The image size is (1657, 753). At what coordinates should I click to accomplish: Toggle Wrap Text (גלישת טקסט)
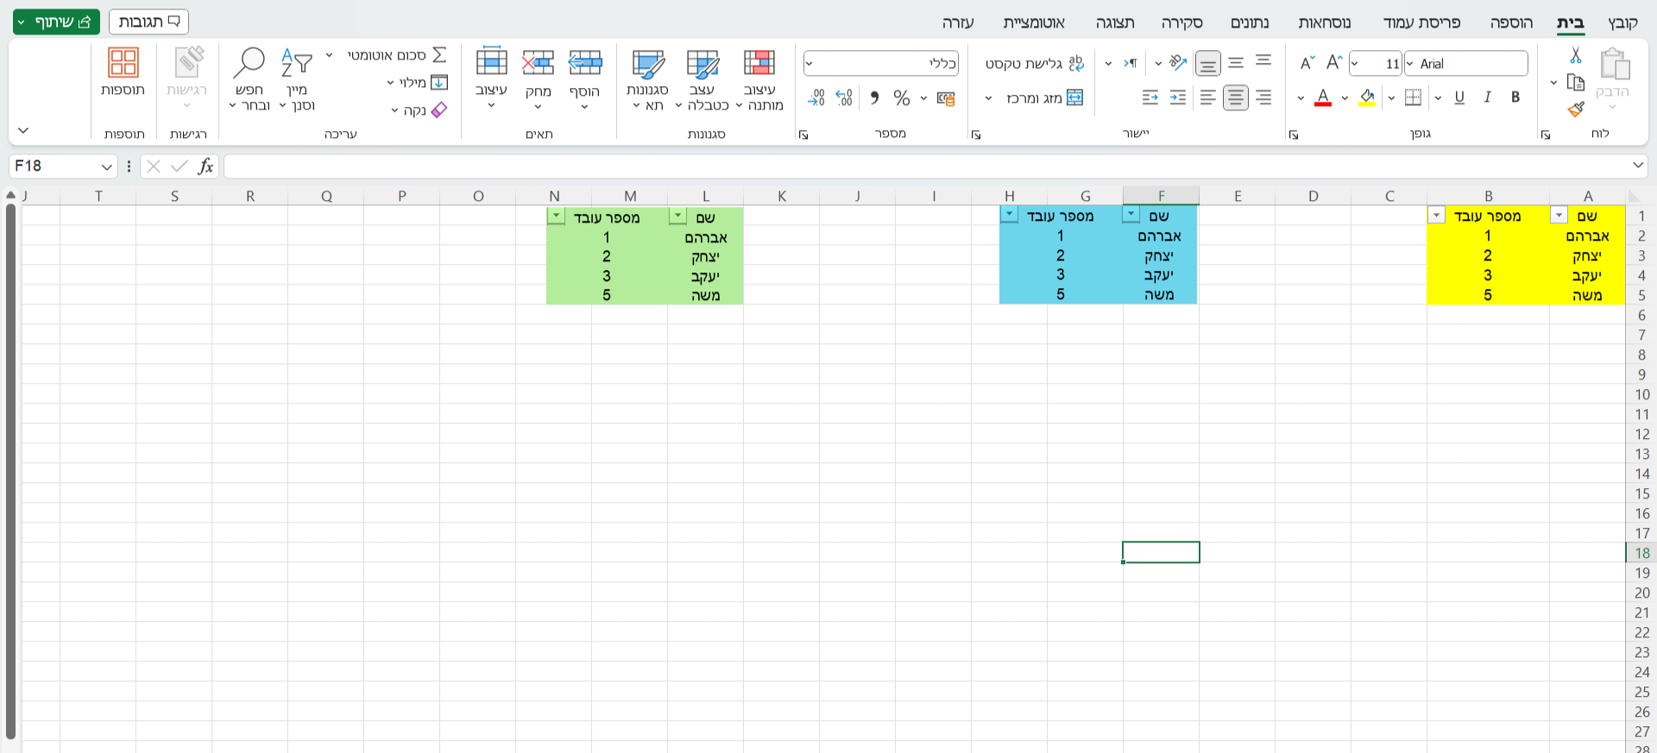[x=1035, y=63]
